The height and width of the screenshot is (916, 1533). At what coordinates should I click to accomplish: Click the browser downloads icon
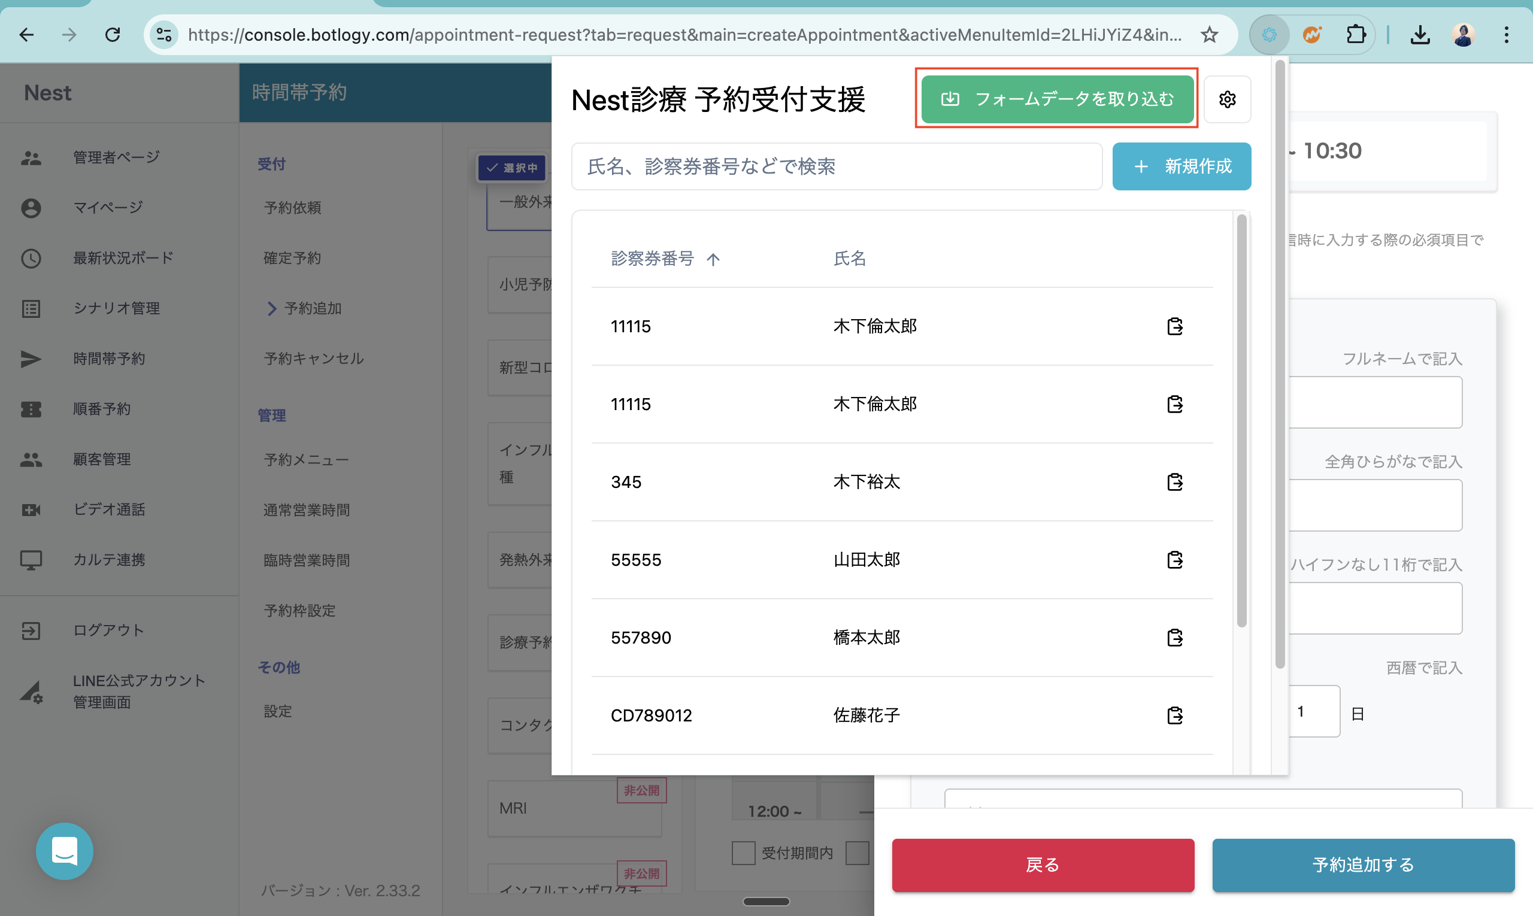coord(1419,35)
